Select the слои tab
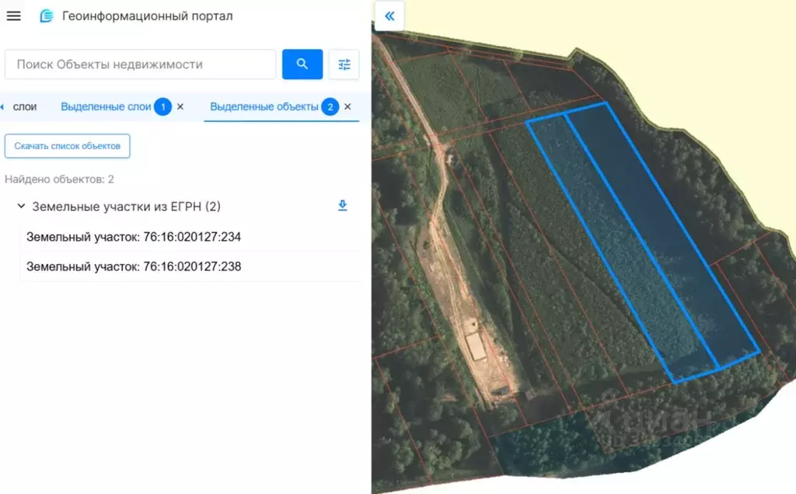The image size is (796, 494). tap(24, 106)
